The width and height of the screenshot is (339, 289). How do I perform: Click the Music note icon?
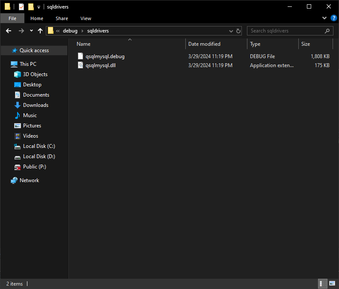click(17, 115)
